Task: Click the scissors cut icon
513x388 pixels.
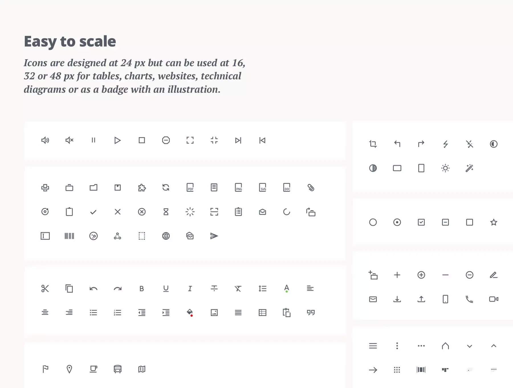Action: (45, 288)
